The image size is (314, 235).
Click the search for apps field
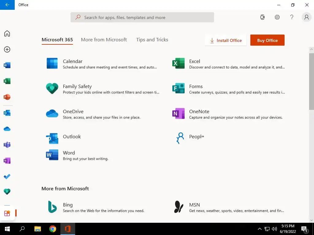click(x=142, y=17)
